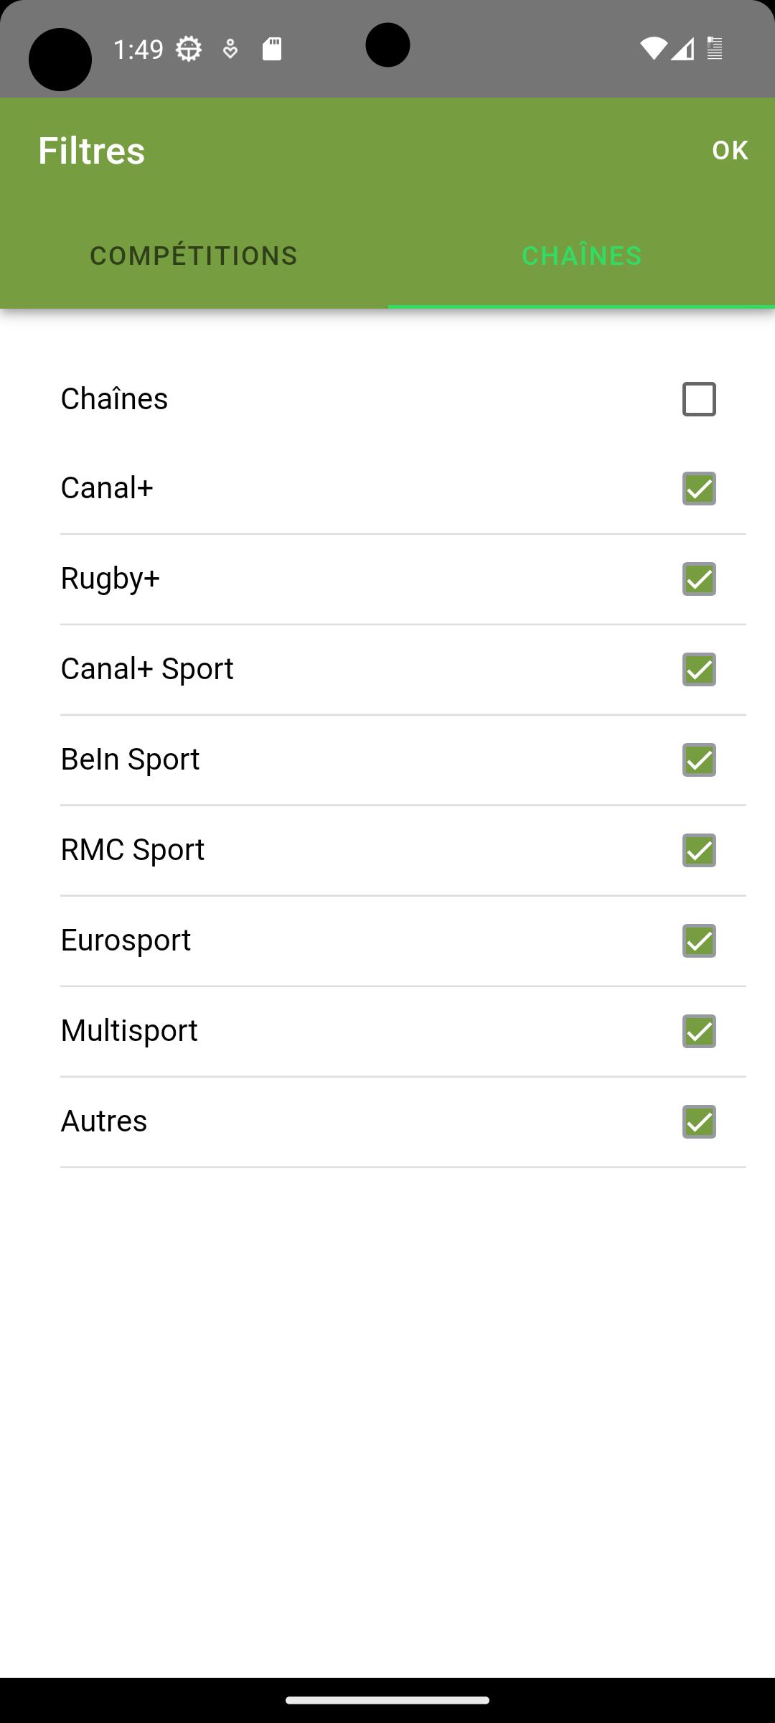The height and width of the screenshot is (1723, 775).
Task: Uncheck the Canal+ checkbox
Action: point(699,489)
